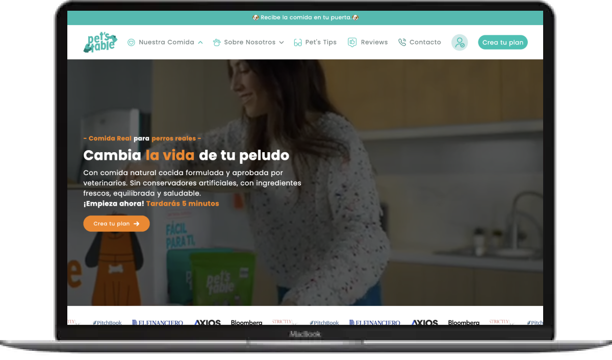Image resolution: width=612 pixels, height=360 pixels.
Task: Click the teal Crea tu plan header button
Action: 503,42
